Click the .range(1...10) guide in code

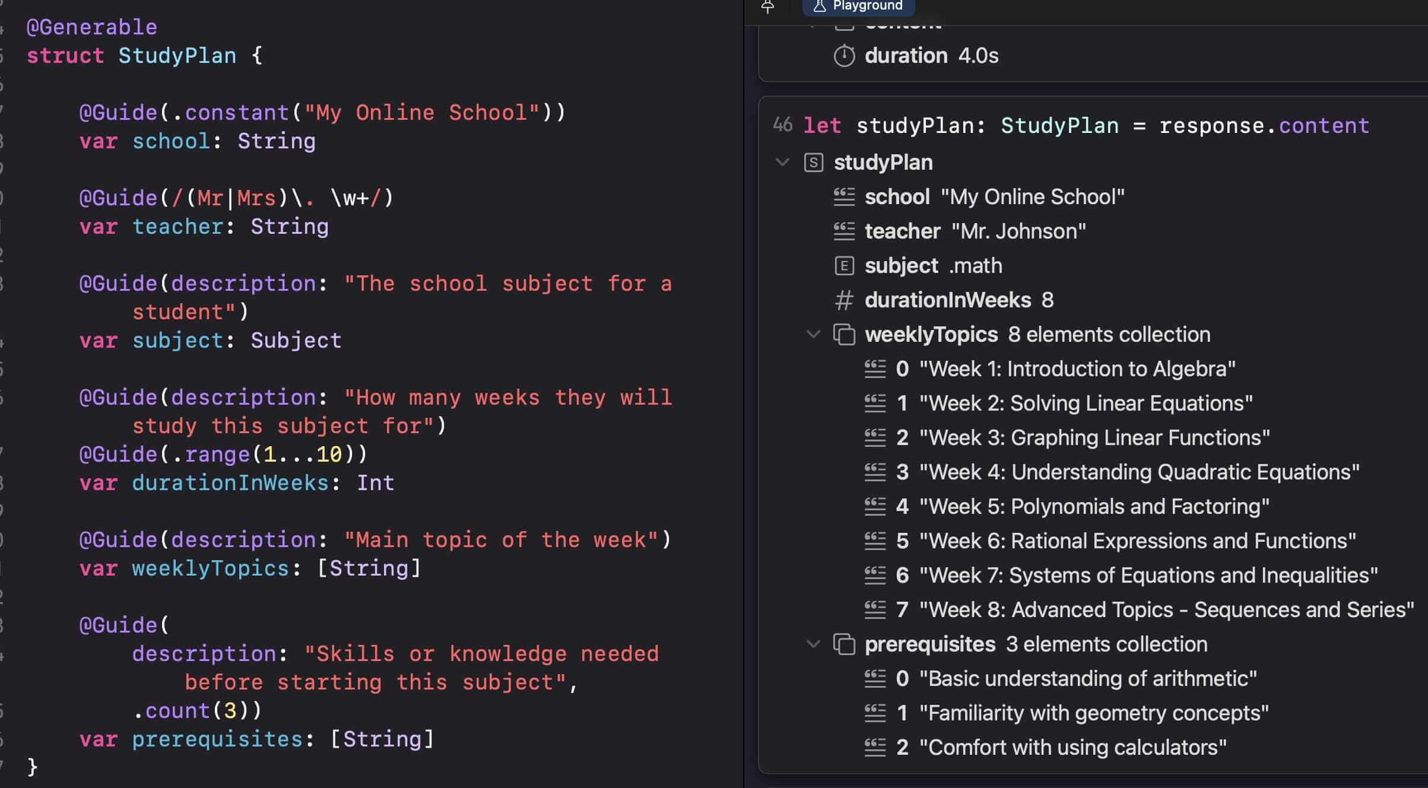point(223,455)
